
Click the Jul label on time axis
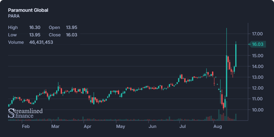point(183,127)
